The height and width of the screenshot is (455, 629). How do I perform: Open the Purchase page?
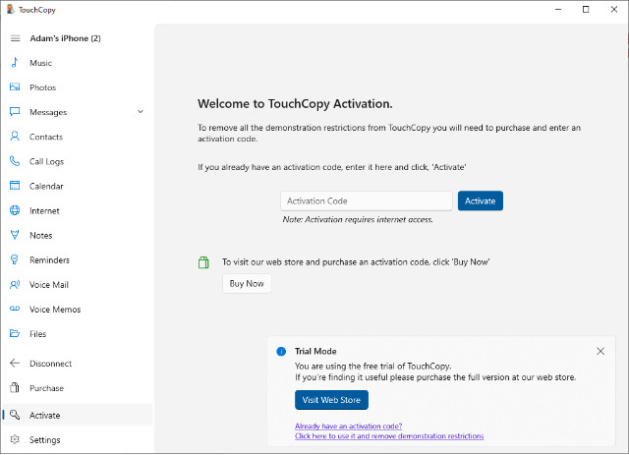click(78, 388)
